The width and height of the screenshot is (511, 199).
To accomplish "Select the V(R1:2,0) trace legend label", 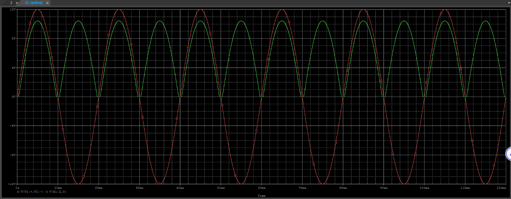I will point(58,192).
